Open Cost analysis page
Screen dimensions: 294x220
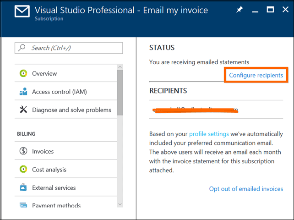pos(49,170)
